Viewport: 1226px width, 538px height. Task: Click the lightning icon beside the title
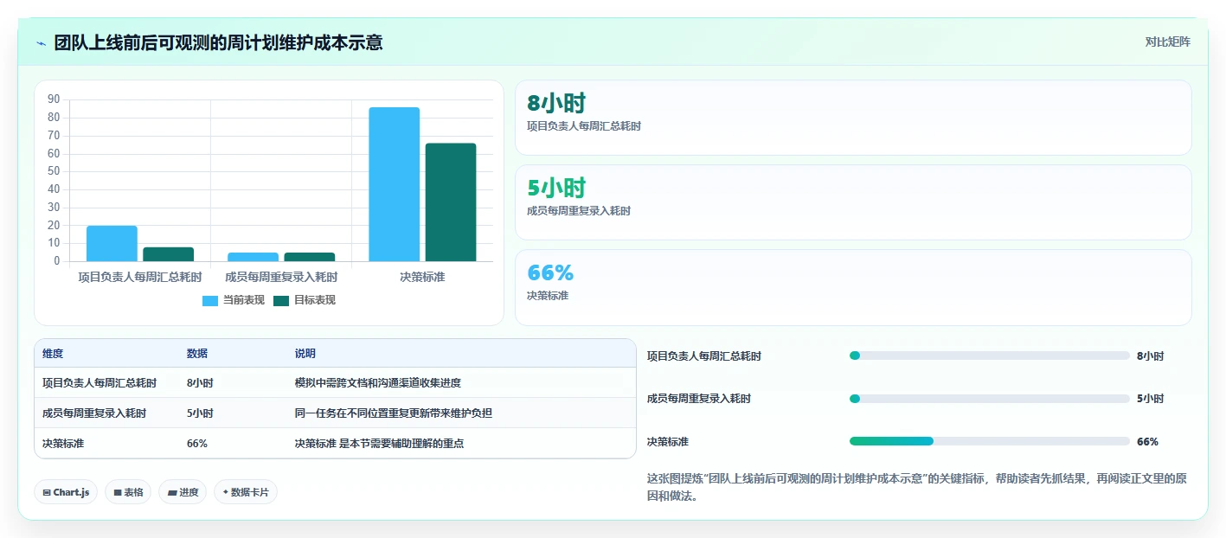click(42, 43)
